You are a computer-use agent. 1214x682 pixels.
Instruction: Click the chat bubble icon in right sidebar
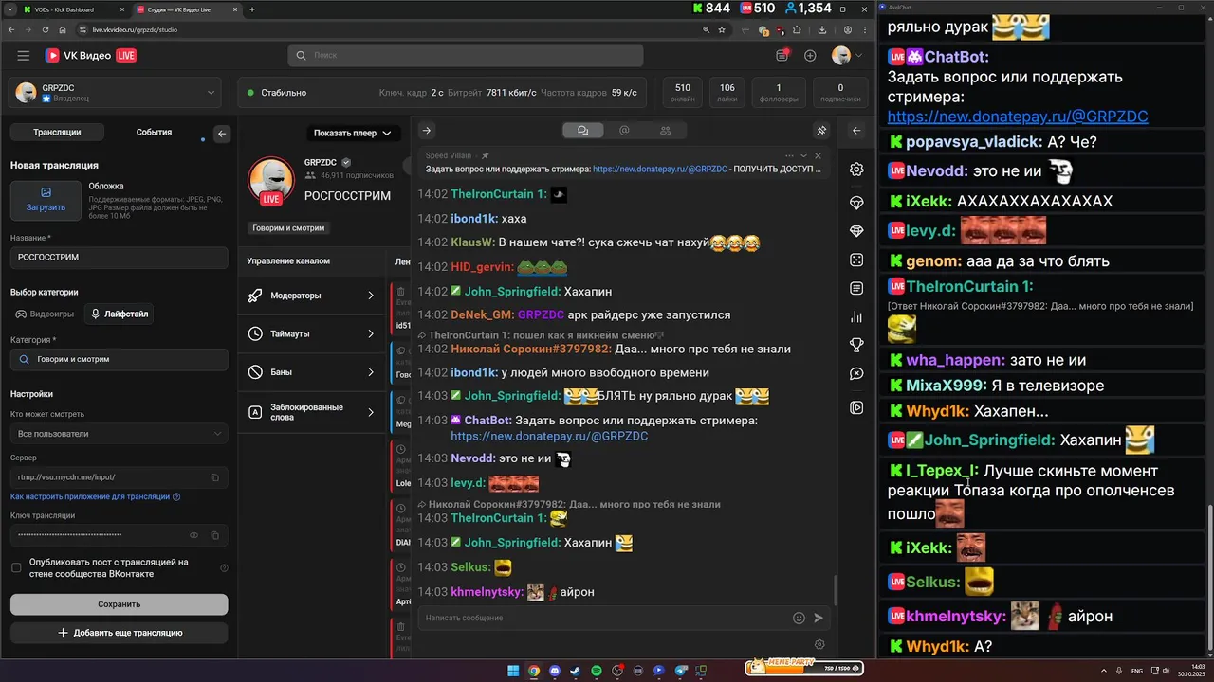pyautogui.click(x=856, y=373)
